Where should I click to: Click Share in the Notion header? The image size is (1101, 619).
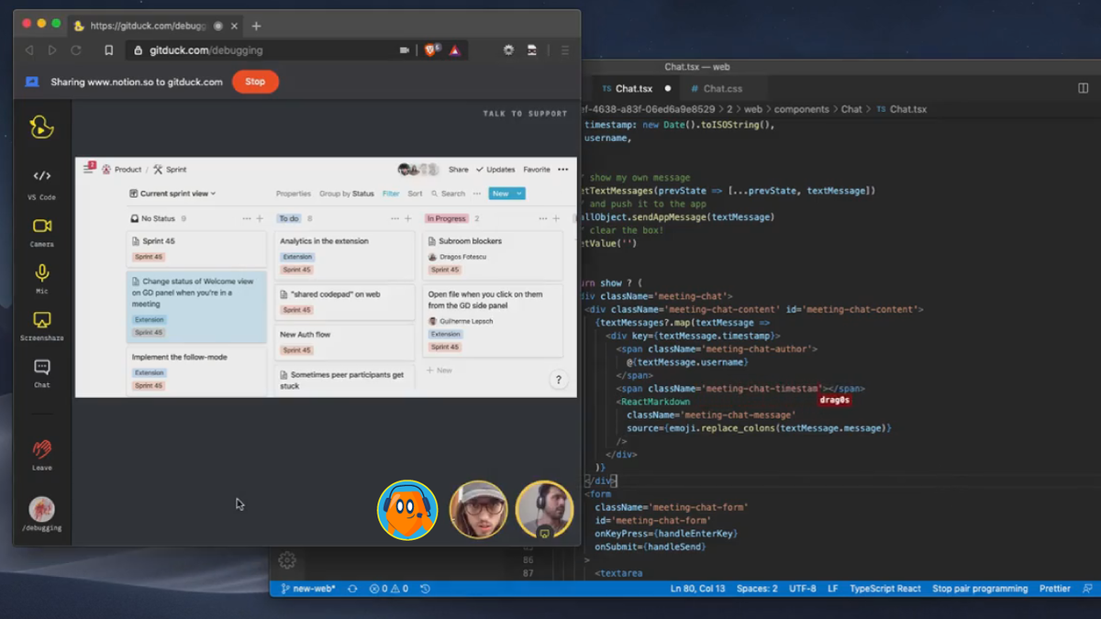459,170
